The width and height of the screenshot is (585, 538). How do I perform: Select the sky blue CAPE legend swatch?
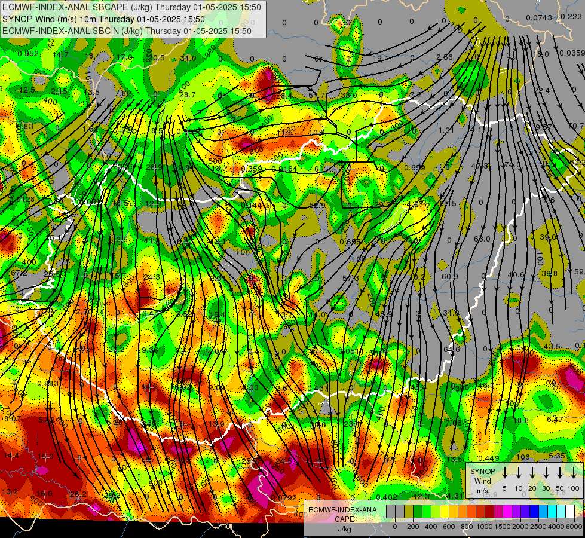coord(543,511)
